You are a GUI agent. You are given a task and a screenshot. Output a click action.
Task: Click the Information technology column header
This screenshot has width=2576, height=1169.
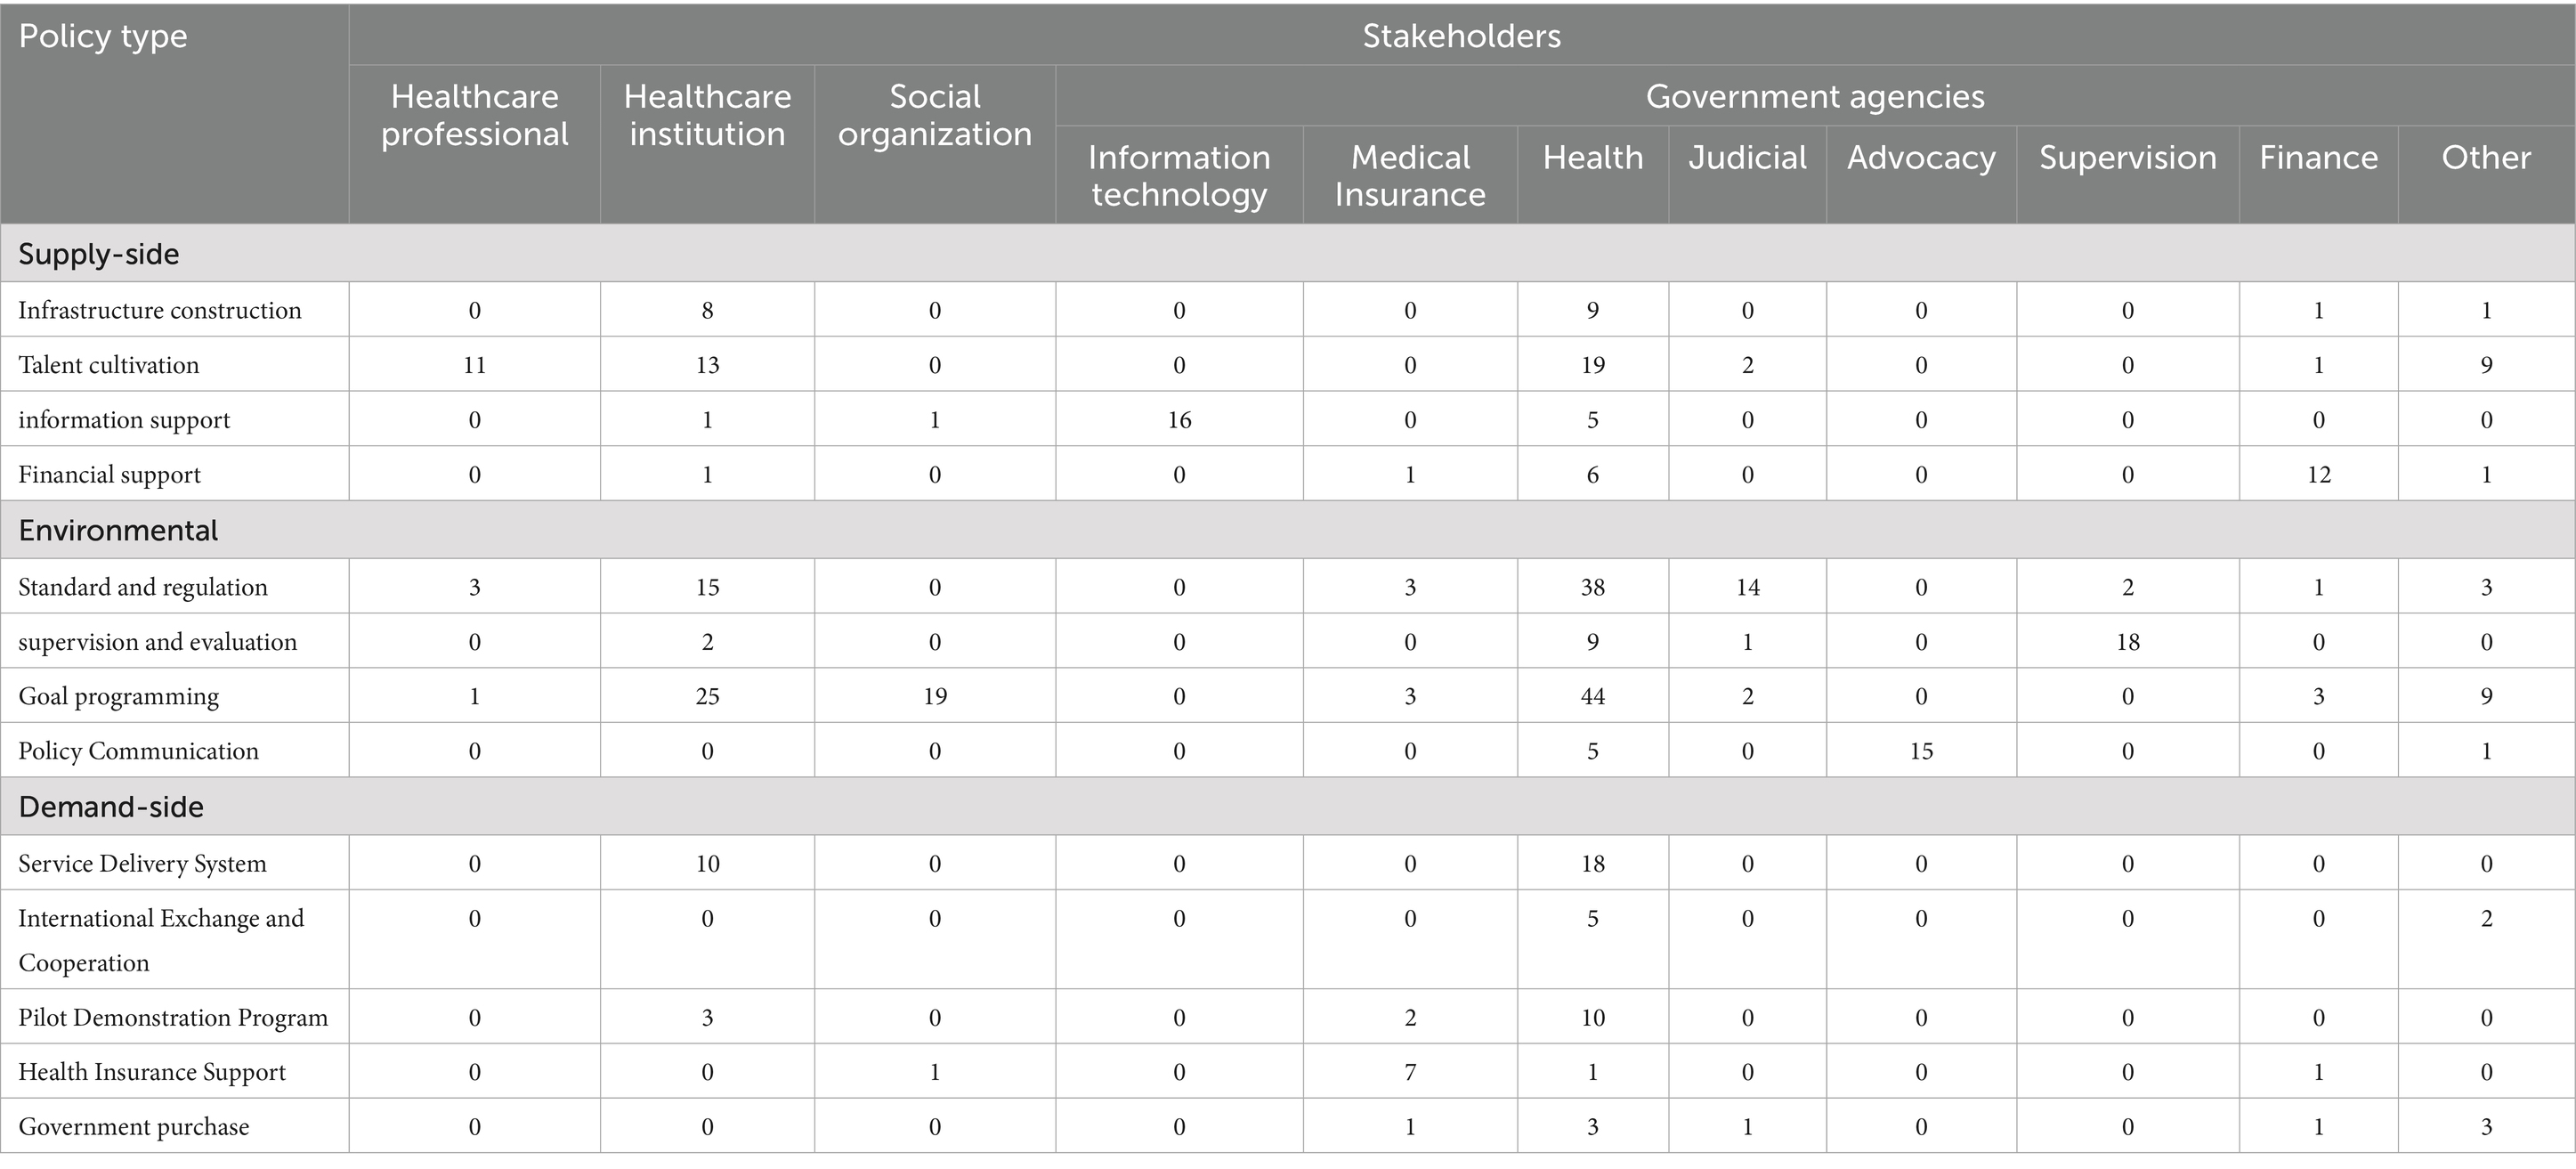point(1179,175)
